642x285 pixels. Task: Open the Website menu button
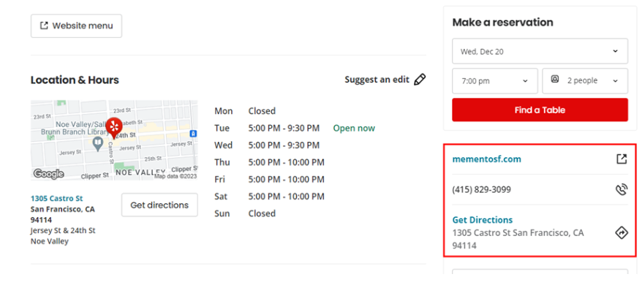pyautogui.click(x=76, y=26)
